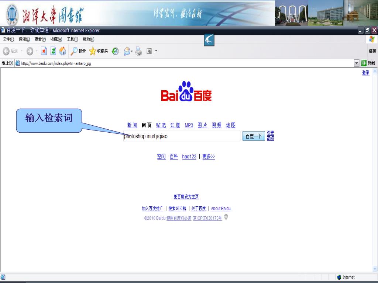The image size is (378, 283).
Task: Switch to the 知道 search tab
Action: click(x=175, y=125)
